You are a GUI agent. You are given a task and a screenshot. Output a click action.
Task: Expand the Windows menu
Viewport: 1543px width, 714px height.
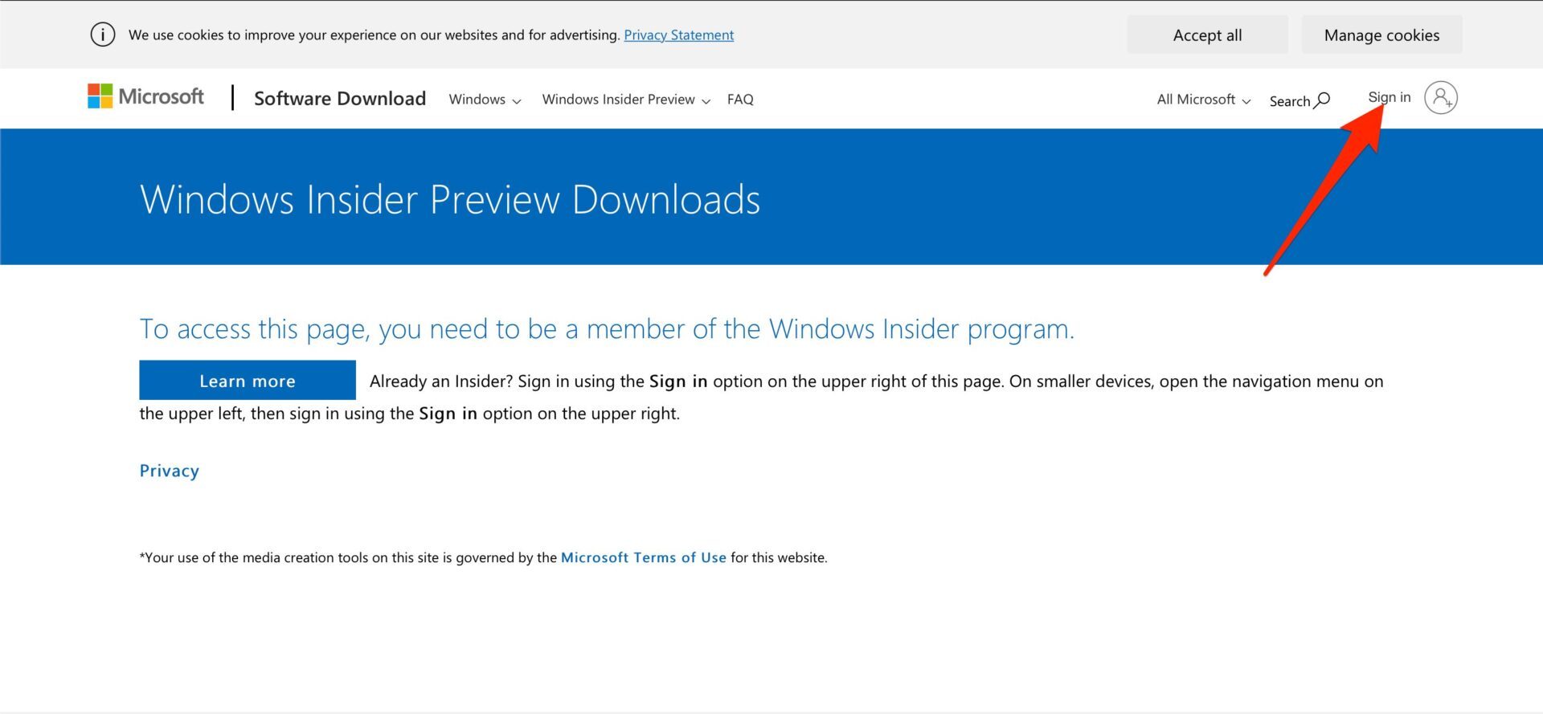(x=485, y=100)
